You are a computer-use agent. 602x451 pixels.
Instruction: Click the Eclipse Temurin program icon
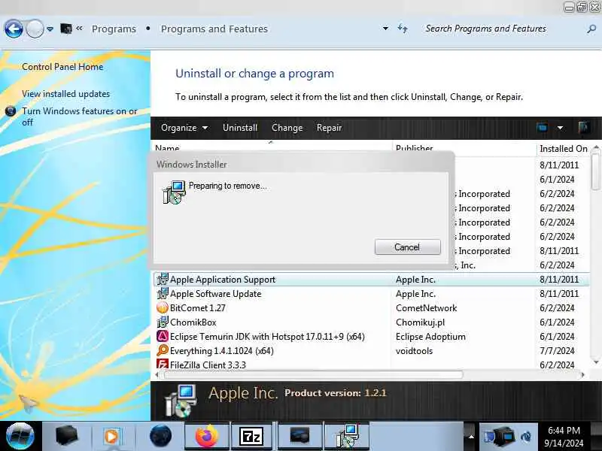(x=163, y=336)
